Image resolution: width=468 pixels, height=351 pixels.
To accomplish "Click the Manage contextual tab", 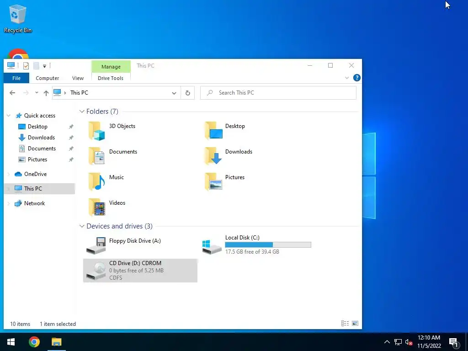I will (x=111, y=67).
